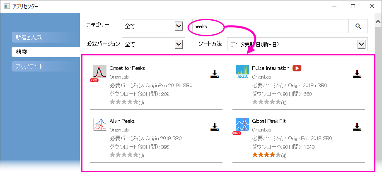This screenshot has width=382, height=172.
Task: Switch to the 新着と人気 tab
Action: [x=46, y=37]
